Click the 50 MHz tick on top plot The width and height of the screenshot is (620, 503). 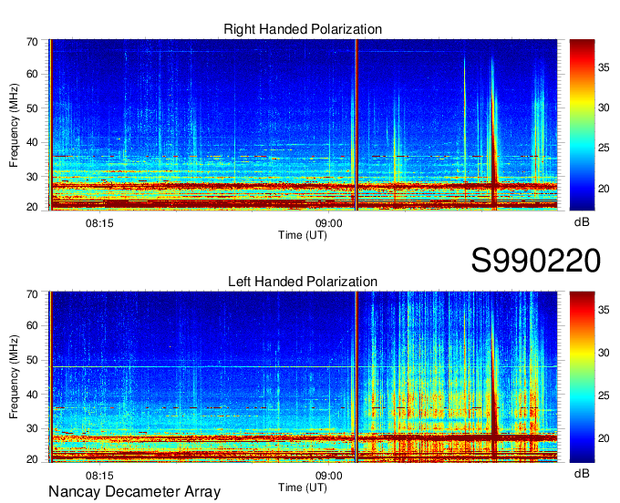point(32,108)
